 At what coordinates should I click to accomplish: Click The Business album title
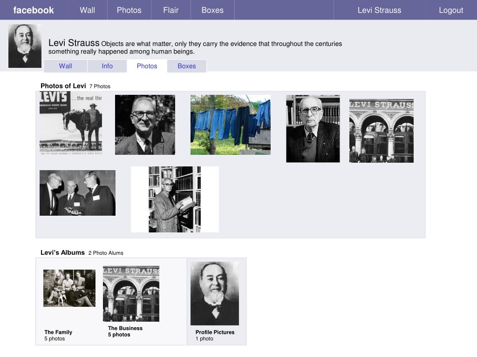click(x=125, y=328)
